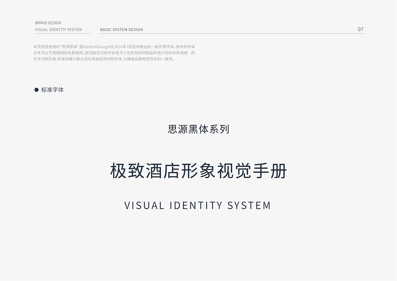The width and height of the screenshot is (397, 281).
Task: Click the dark bullet dot before '标准字体'
Action: pos(36,90)
